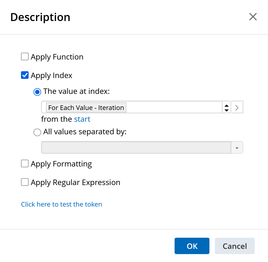Viewport: 268px width, 262px height.
Task: Open 'Click here to test the token' link
Action: pos(62,204)
